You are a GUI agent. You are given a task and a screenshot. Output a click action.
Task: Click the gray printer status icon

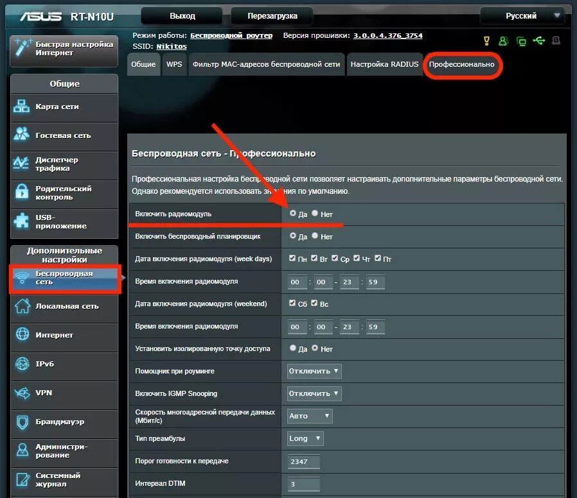[556, 40]
